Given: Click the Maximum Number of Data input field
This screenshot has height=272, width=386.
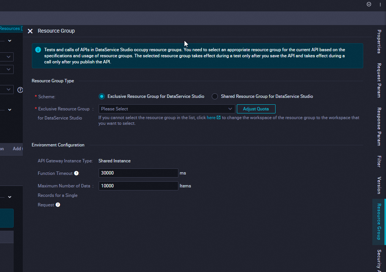Looking at the screenshot, I should pos(138,186).
